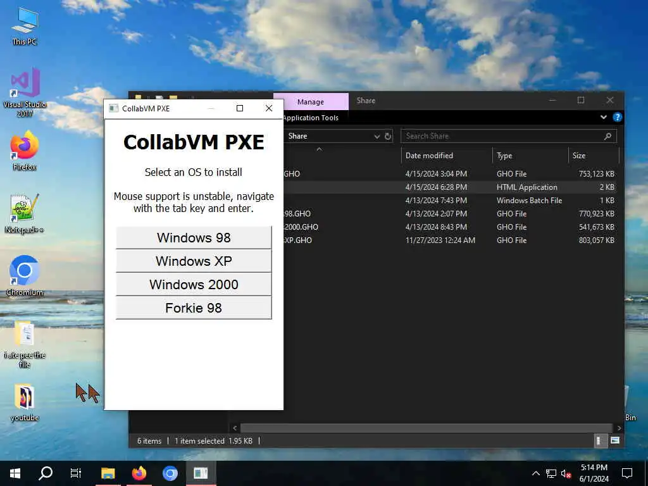Open the Manage ribbon tab
Image resolution: width=648 pixels, height=486 pixels.
point(310,102)
